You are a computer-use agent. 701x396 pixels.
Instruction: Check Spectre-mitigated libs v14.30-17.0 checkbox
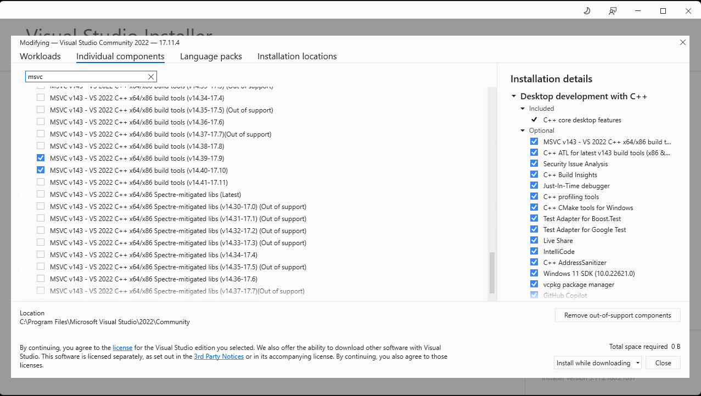click(41, 206)
